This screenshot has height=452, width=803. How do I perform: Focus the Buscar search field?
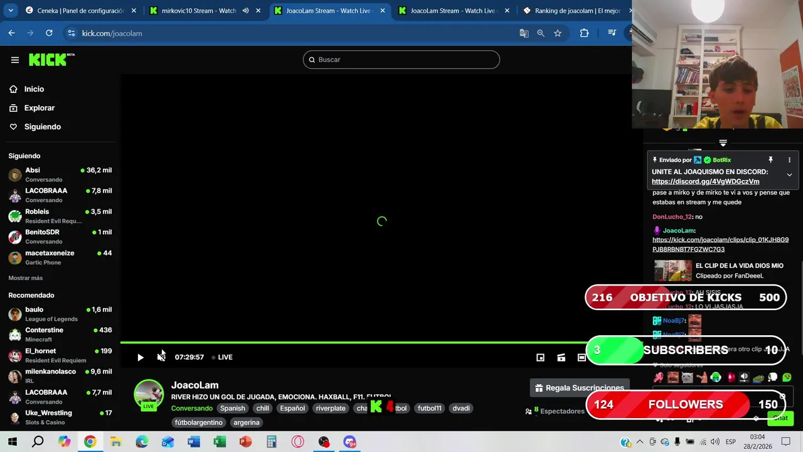[x=401, y=60]
